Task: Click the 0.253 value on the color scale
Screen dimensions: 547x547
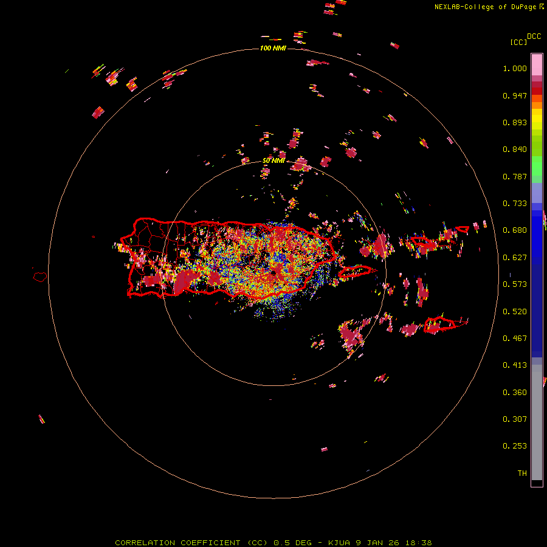Action: (515, 446)
